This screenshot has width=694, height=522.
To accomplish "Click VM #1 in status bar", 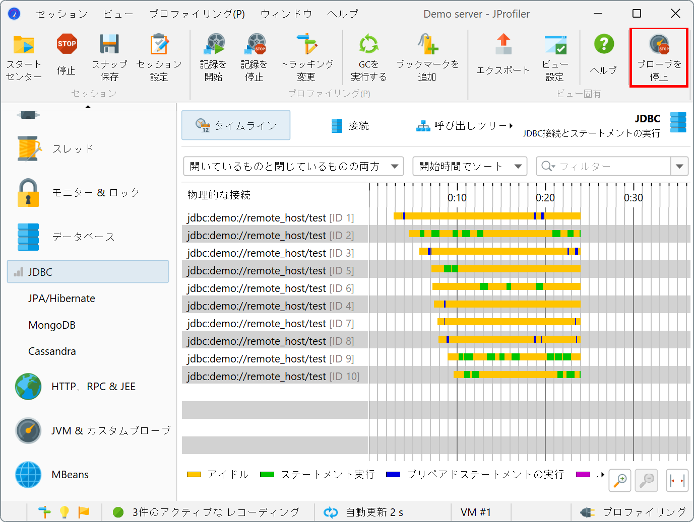I will pyautogui.click(x=476, y=512).
